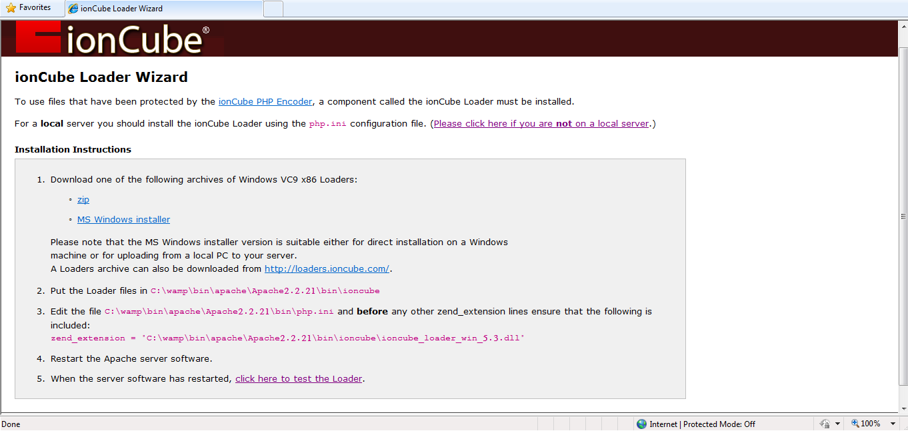Click the 'Done' status bar text
The image size is (908, 431).
point(11,424)
